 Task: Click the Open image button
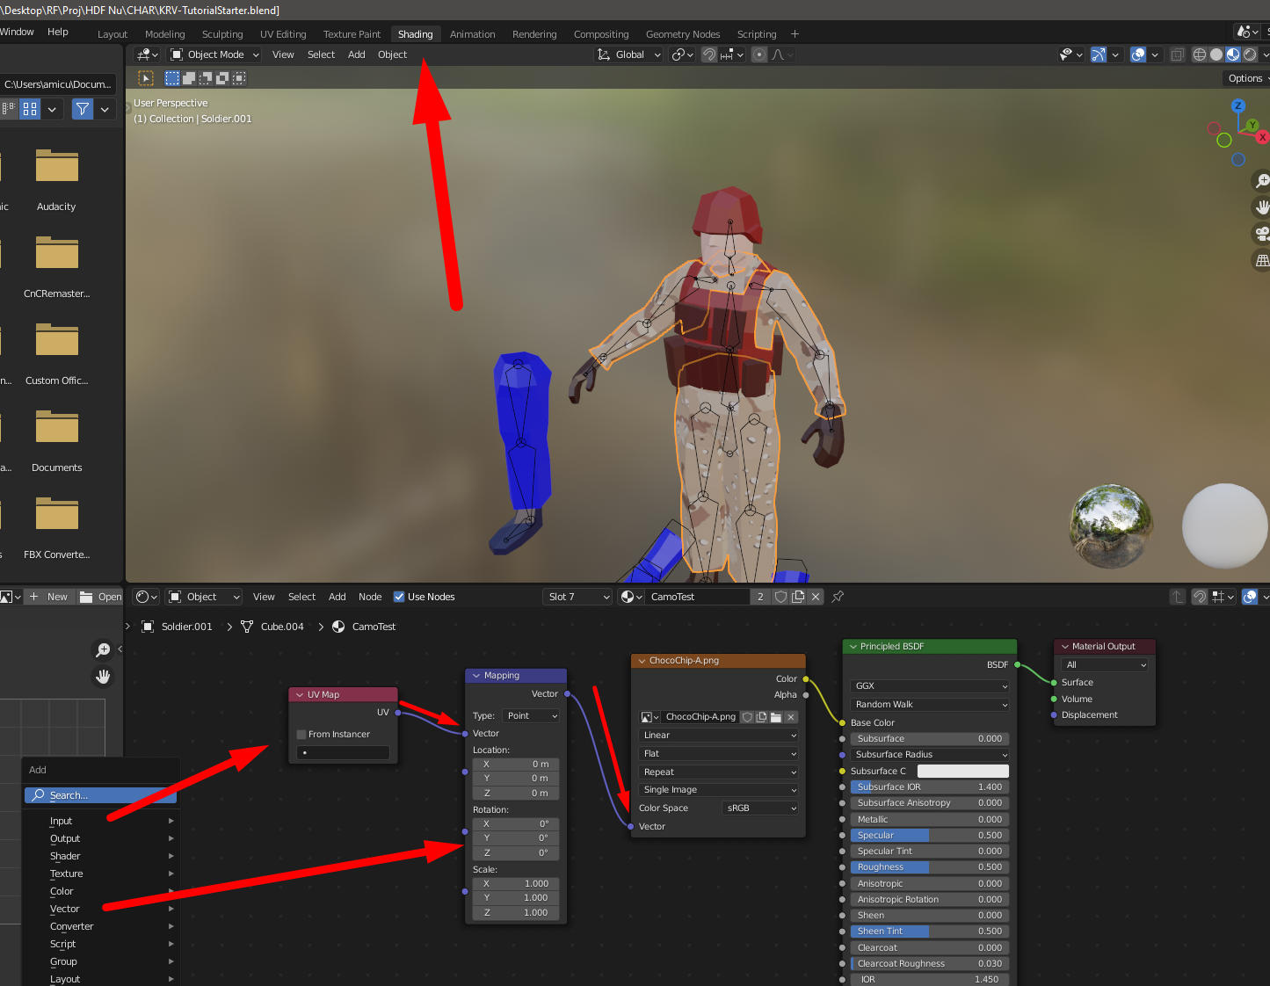point(100,597)
